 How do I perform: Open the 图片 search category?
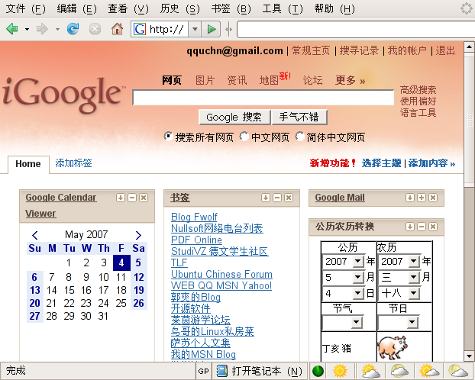click(205, 80)
